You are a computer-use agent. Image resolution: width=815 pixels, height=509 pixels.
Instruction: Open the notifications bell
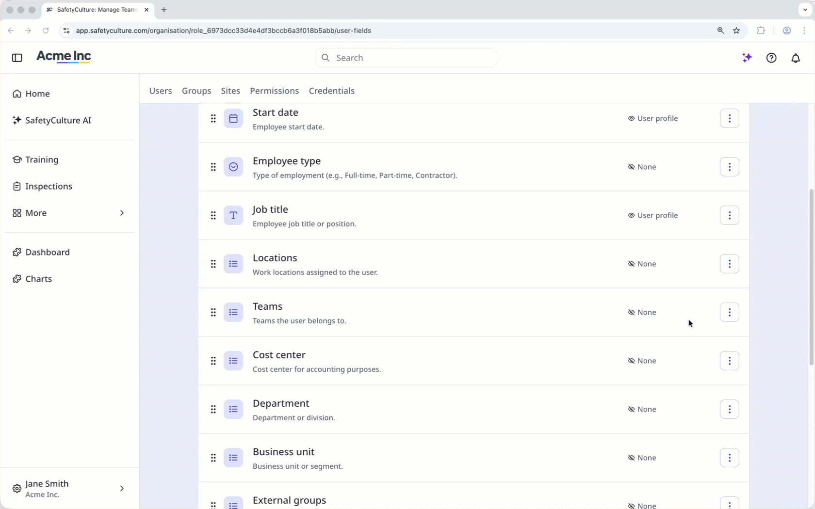(796, 58)
